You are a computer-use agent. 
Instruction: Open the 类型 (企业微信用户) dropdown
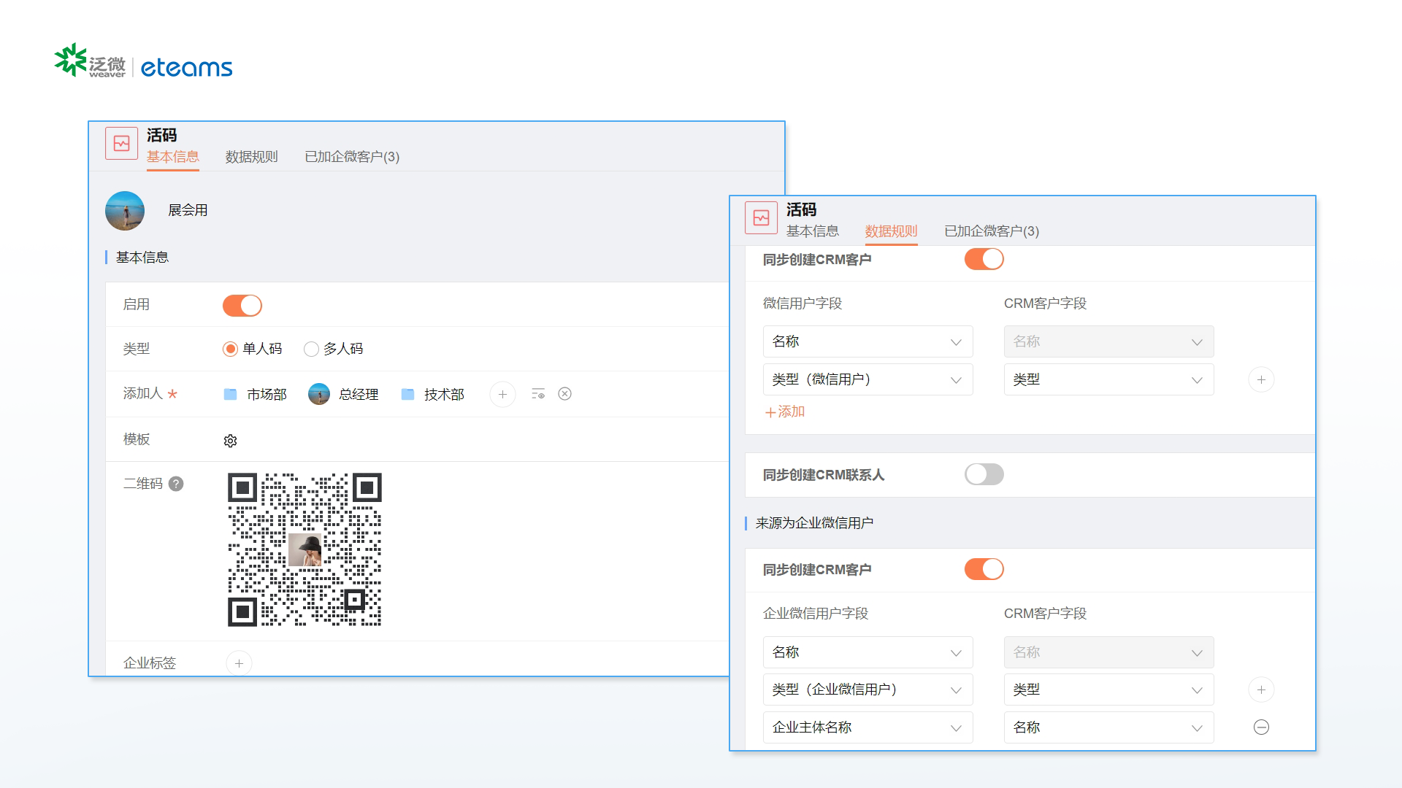point(867,689)
